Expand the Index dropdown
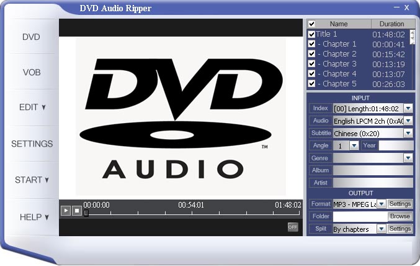This screenshot has height=266, width=420. coord(408,108)
